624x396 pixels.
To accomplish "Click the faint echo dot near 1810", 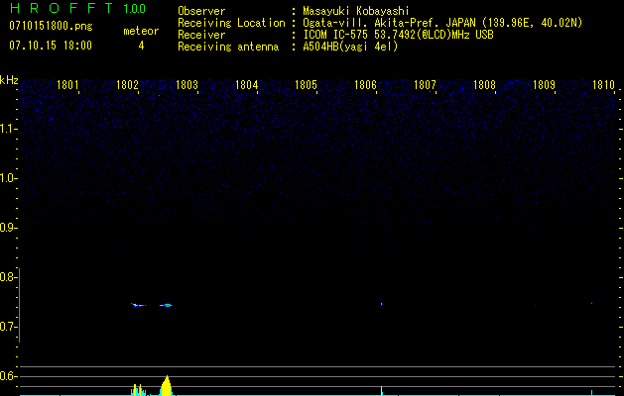I will coord(592,304).
